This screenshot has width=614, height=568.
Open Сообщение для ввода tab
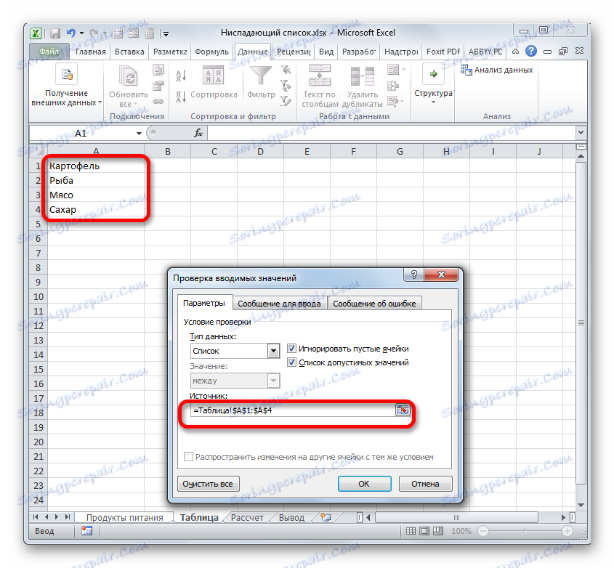tap(279, 304)
